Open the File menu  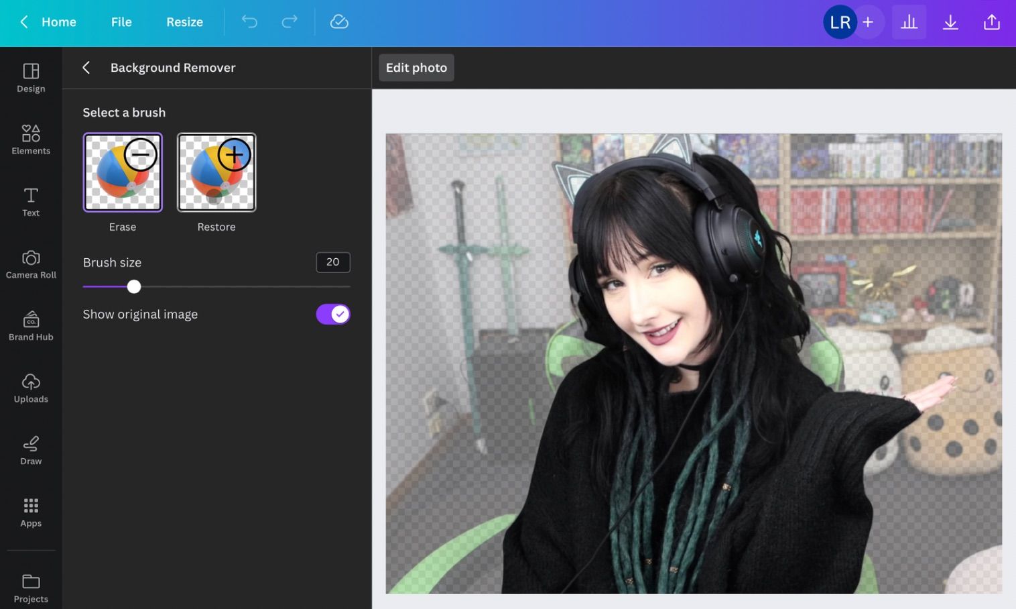121,21
